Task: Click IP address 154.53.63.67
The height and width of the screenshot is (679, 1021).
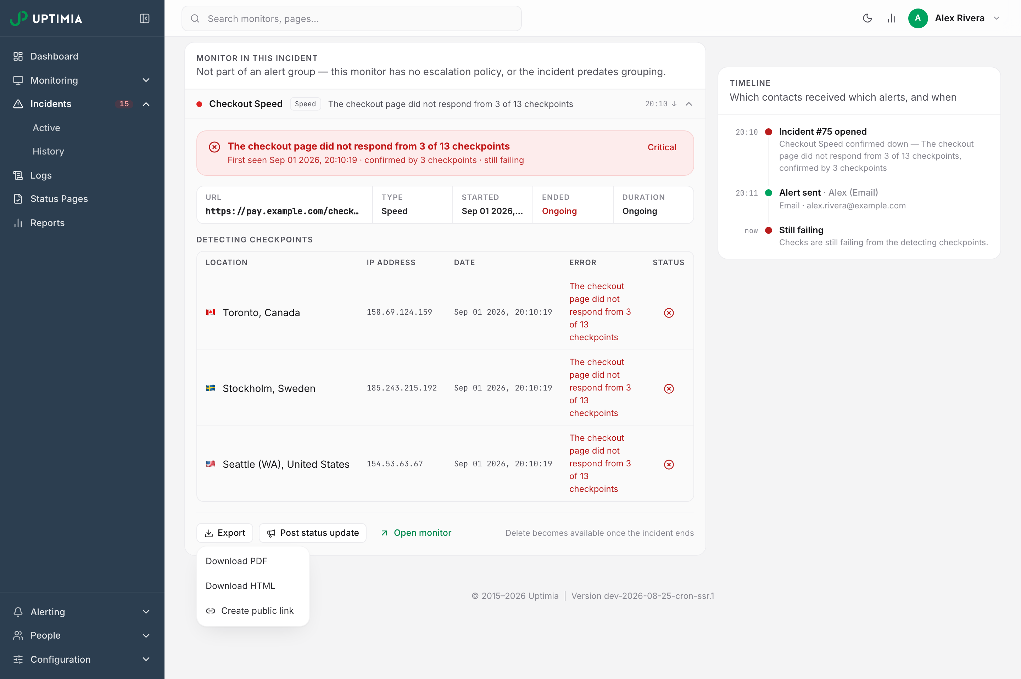Action: (x=395, y=463)
